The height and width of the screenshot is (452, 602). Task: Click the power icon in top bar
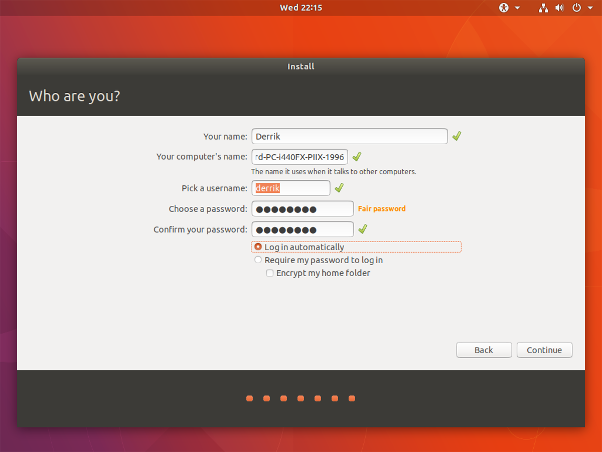point(576,8)
